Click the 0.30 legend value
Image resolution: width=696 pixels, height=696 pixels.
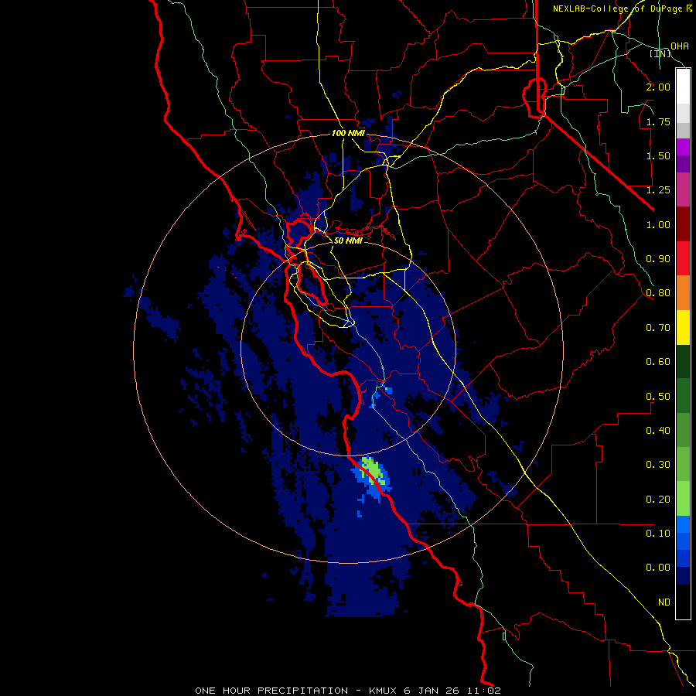(658, 465)
